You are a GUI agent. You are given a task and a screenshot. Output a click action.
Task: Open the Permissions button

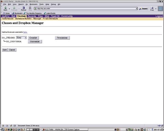pyautogui.click(x=62, y=38)
